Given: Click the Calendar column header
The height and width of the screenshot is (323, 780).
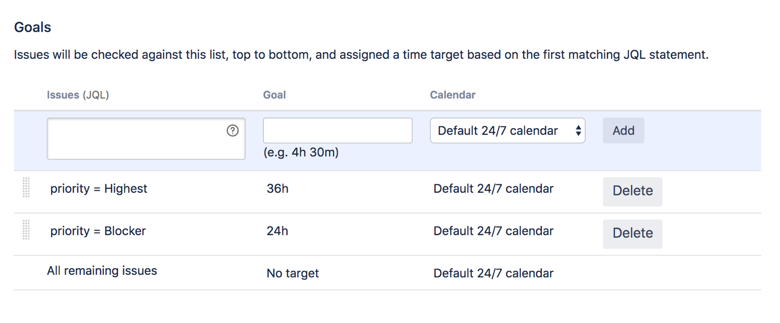Looking at the screenshot, I should click(452, 95).
